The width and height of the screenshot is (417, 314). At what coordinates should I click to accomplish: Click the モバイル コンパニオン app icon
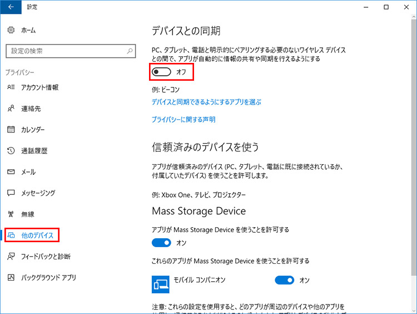pyautogui.click(x=160, y=284)
